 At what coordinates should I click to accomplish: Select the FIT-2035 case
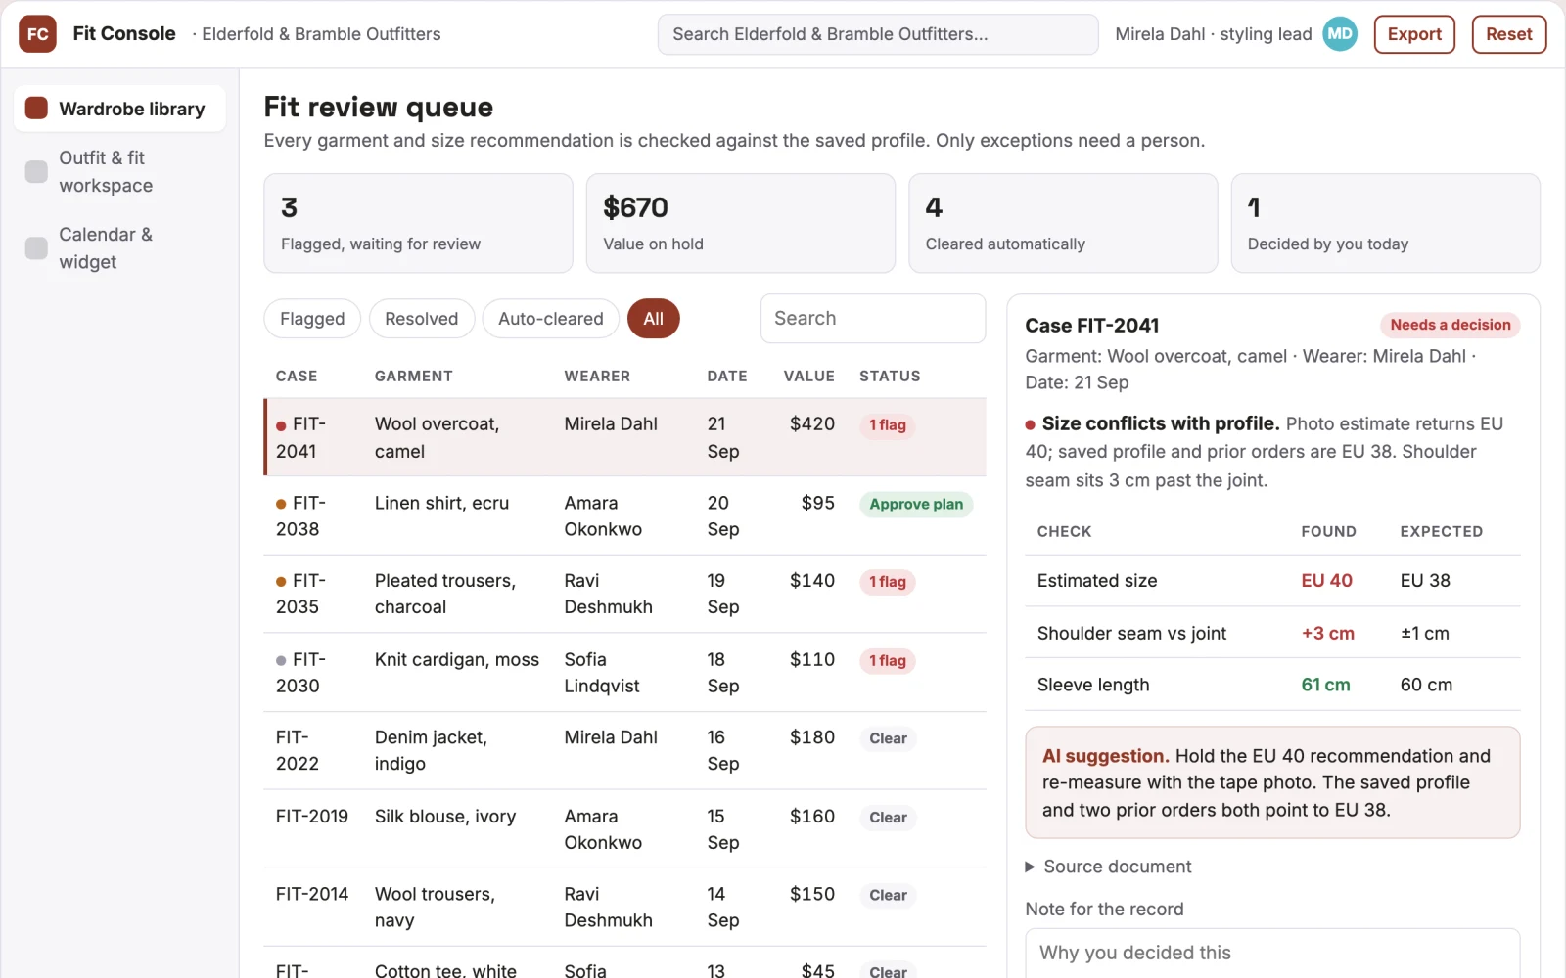click(625, 594)
